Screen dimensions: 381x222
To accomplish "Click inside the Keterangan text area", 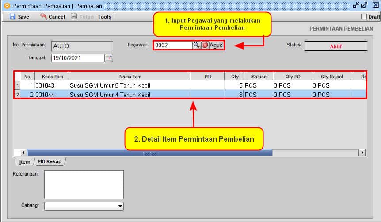I will click(84, 184).
